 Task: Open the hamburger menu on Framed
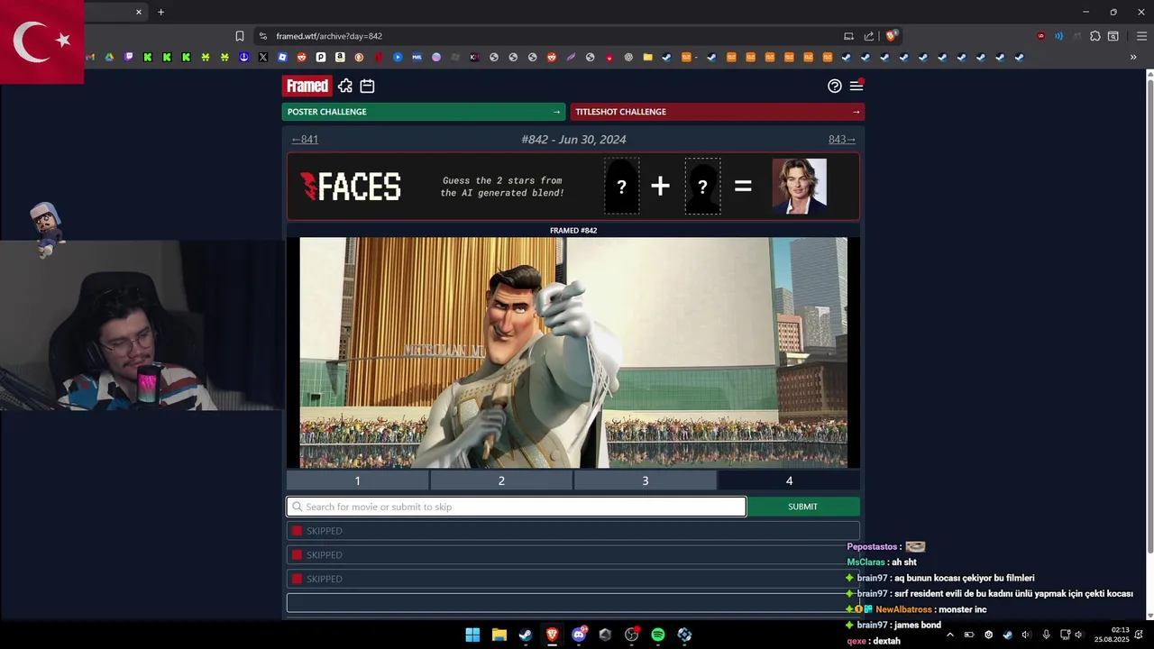(856, 86)
